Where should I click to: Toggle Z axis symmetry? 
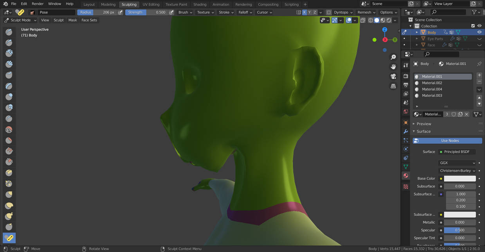click(x=315, y=12)
